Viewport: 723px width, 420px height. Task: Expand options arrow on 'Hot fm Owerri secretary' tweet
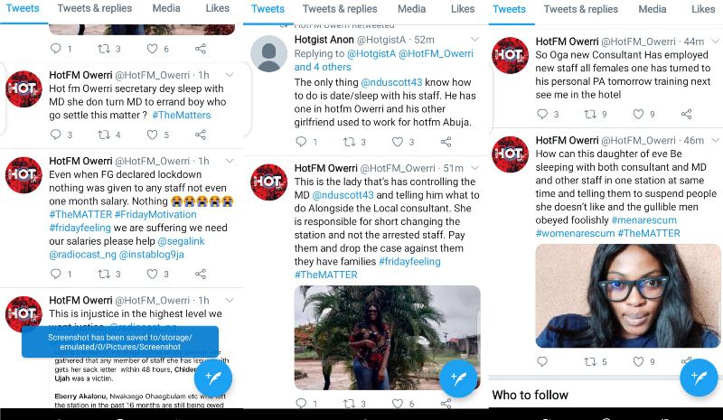(230, 74)
